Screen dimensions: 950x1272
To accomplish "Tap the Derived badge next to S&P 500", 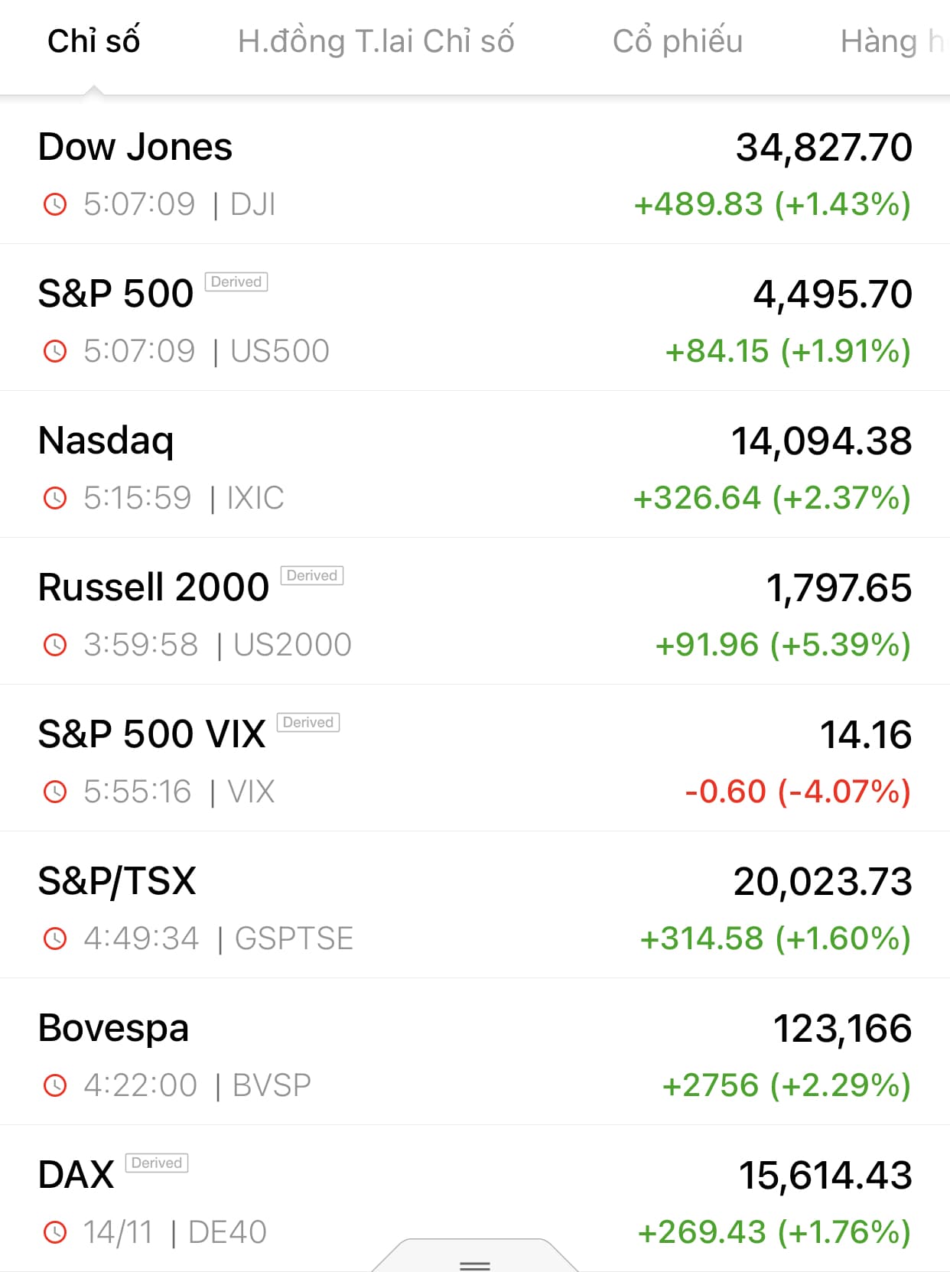I will pos(236,281).
